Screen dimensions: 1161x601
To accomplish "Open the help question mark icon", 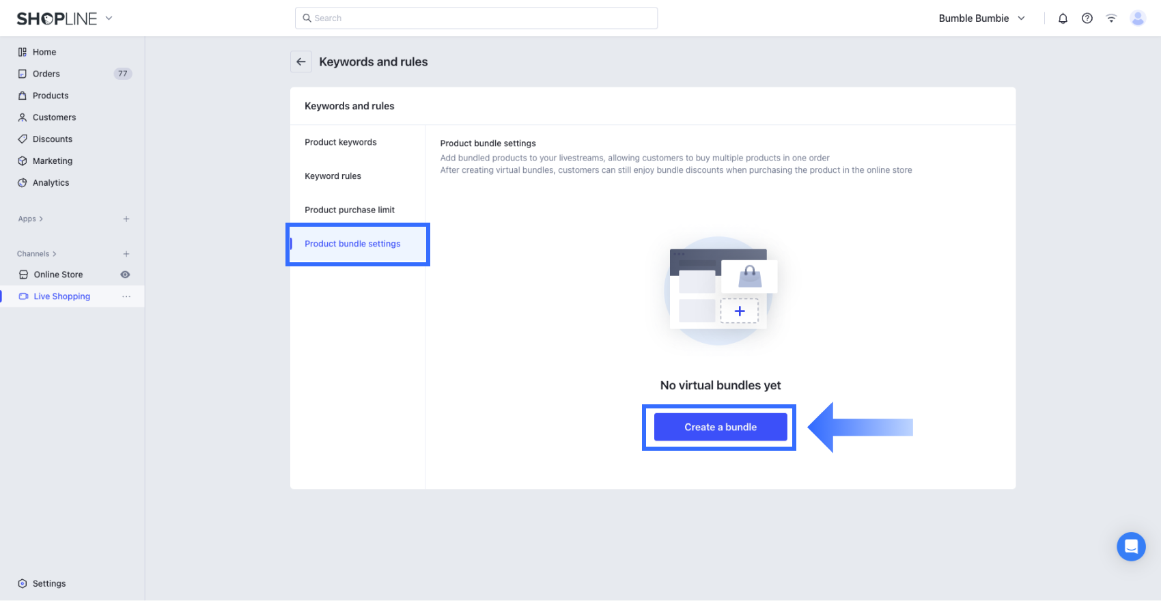I will point(1087,18).
